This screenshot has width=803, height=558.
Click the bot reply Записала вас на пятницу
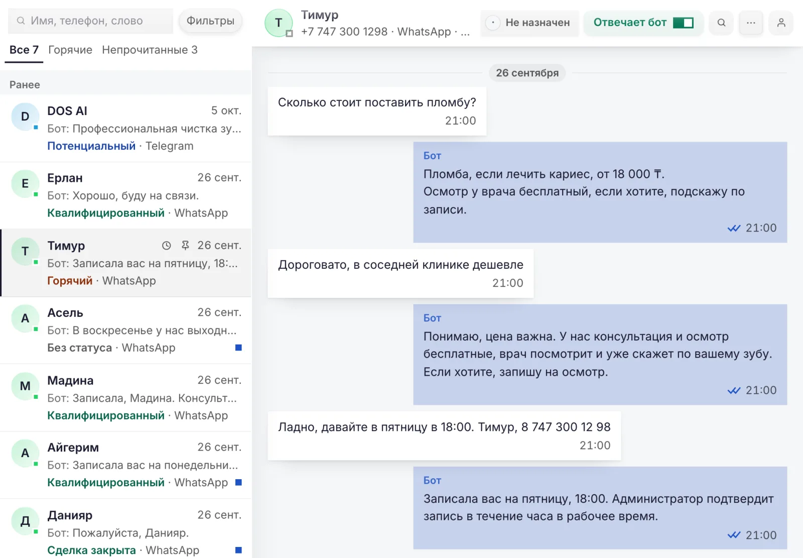pyautogui.click(x=600, y=508)
